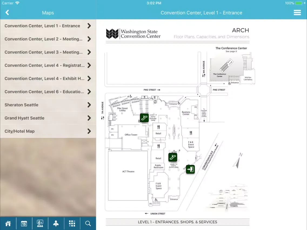The image size is (307, 230).
Task: Open Convention Center, Level 2 - Meeting map
Action: coord(48,39)
